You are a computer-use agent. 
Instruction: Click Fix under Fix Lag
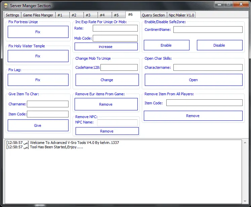pyautogui.click(x=38, y=80)
